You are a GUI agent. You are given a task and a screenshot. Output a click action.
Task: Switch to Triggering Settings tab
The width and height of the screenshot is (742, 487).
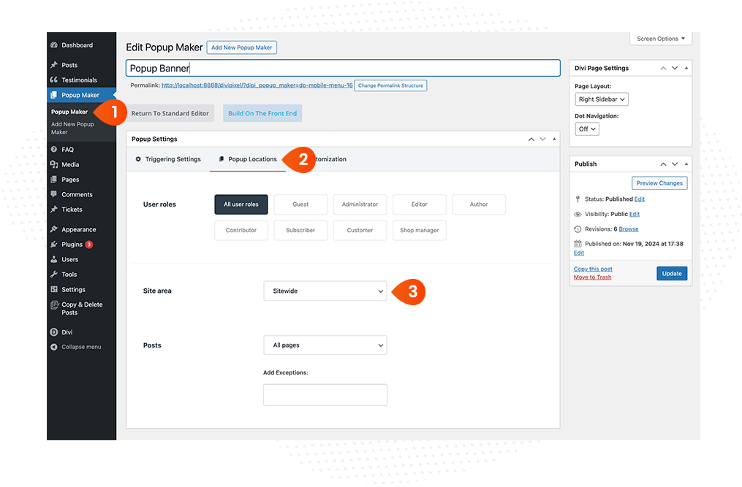(168, 159)
